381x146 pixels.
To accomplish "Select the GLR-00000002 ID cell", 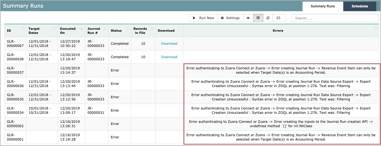I will pyautogui.click(x=15, y=124).
